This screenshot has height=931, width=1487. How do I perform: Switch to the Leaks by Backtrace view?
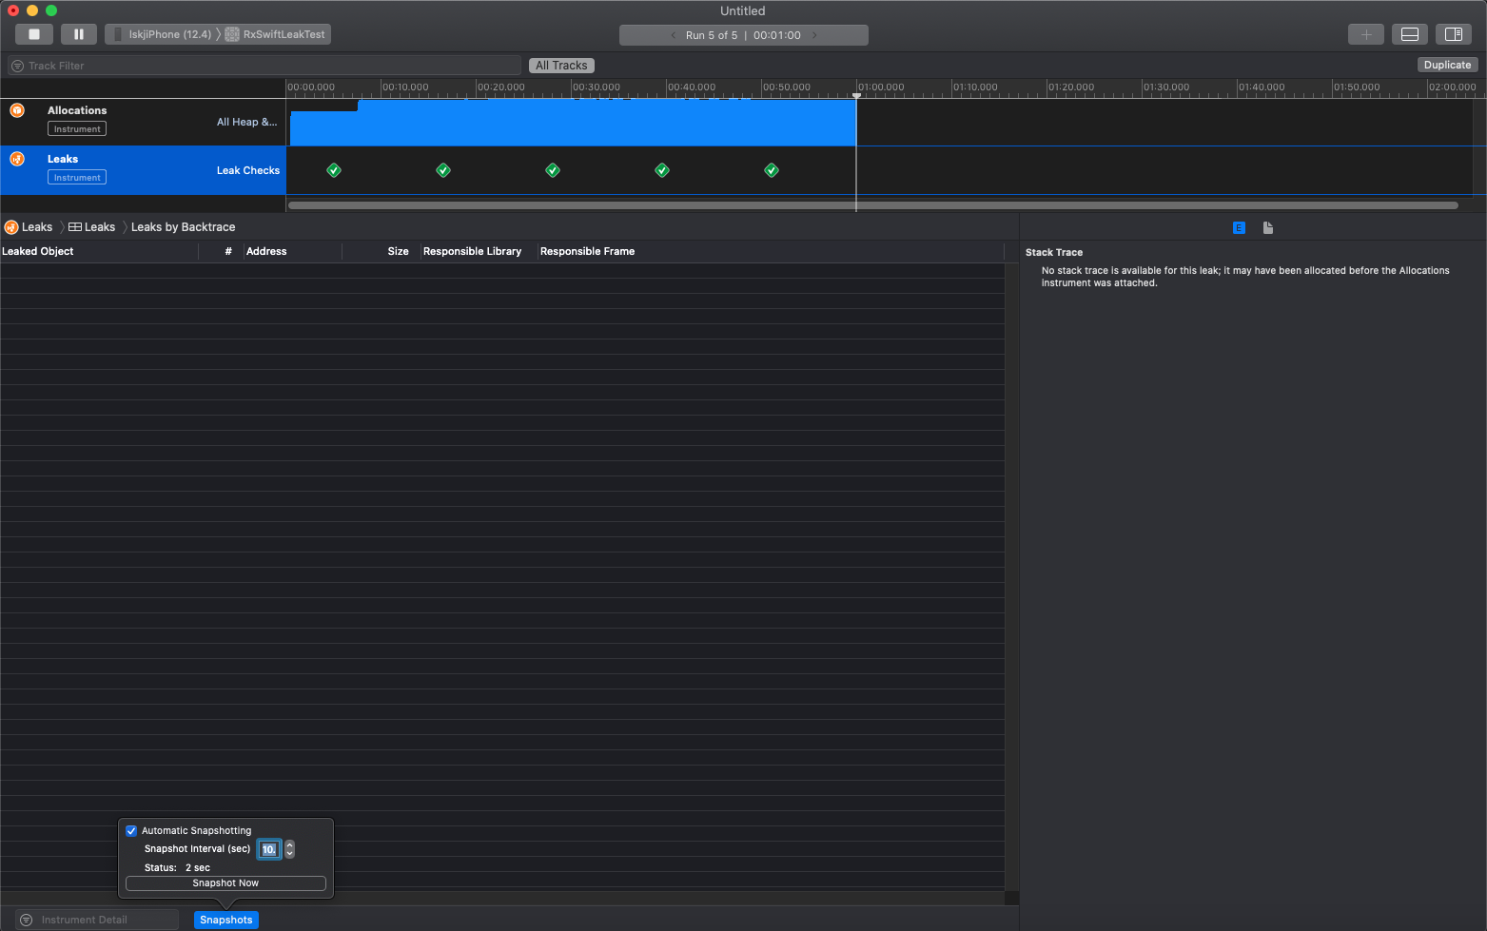[x=183, y=226]
